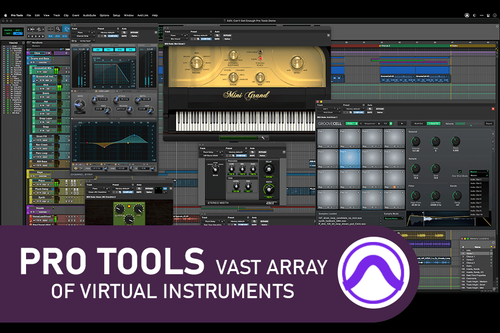Screen dimensions: 500x333
Task: Click Green JRC Overdrive pedal footswitch knob
Action: click(129, 220)
